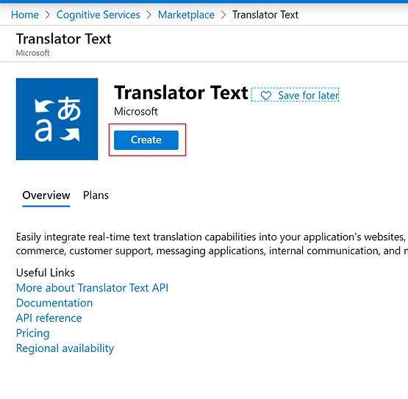Image resolution: width=408 pixels, height=399 pixels.
Task: Open the Pricing link
Action: (x=32, y=334)
